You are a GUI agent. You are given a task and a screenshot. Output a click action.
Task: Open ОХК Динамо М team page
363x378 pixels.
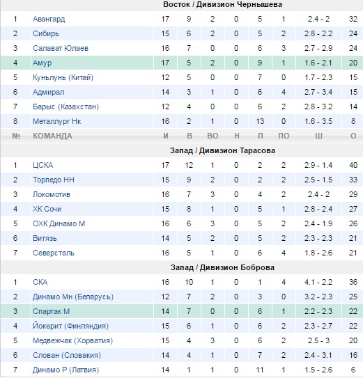point(59,223)
